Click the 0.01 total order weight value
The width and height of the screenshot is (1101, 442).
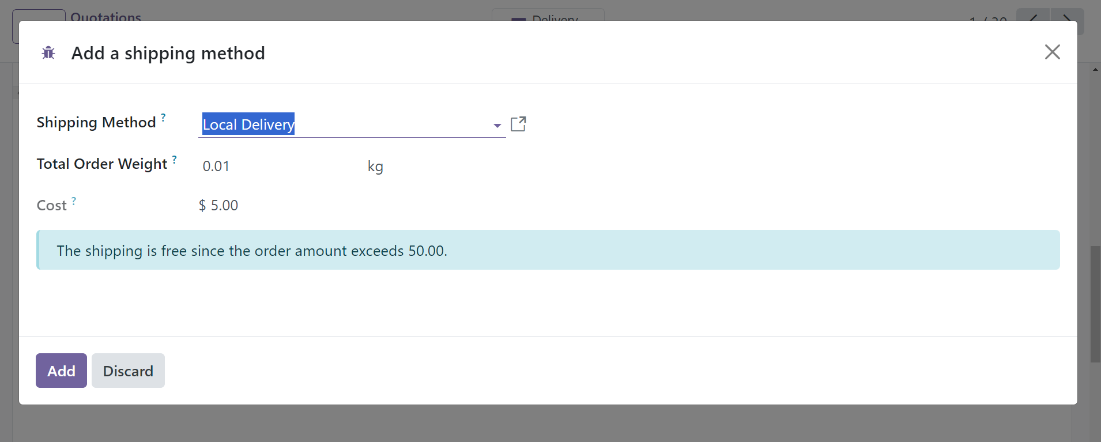[216, 167]
